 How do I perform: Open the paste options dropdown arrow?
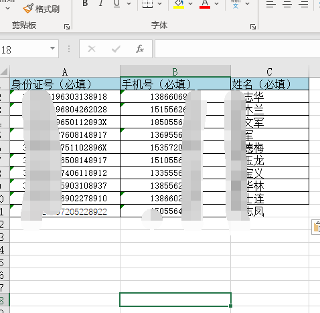[7, 9]
